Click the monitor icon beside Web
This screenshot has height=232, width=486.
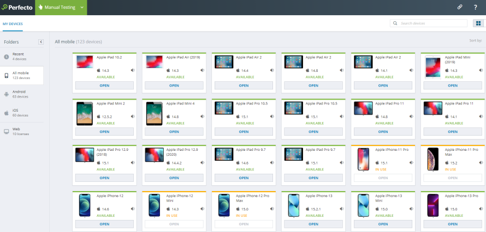(x=7, y=132)
